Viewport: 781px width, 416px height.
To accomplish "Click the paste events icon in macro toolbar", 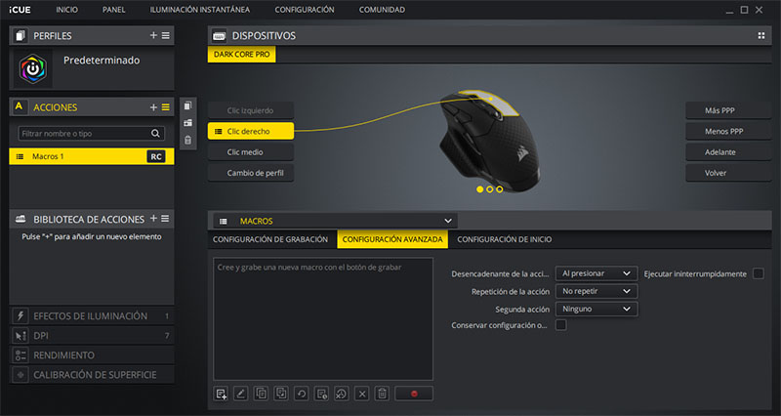I will click(x=281, y=394).
